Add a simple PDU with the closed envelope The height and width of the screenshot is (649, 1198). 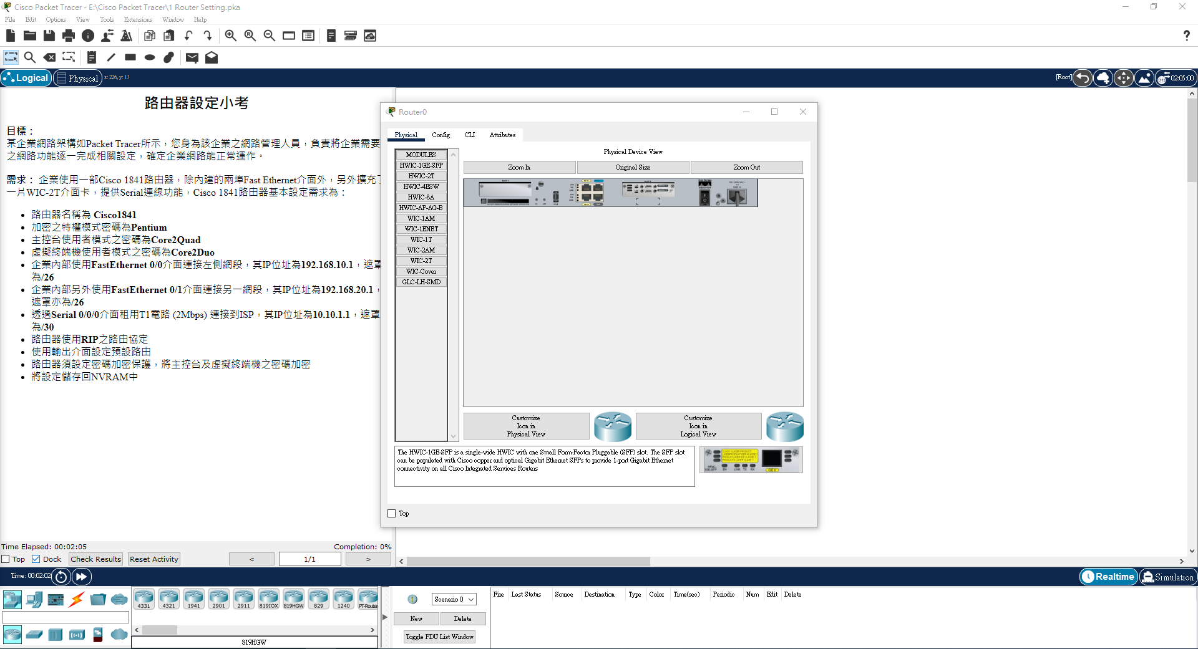click(192, 57)
